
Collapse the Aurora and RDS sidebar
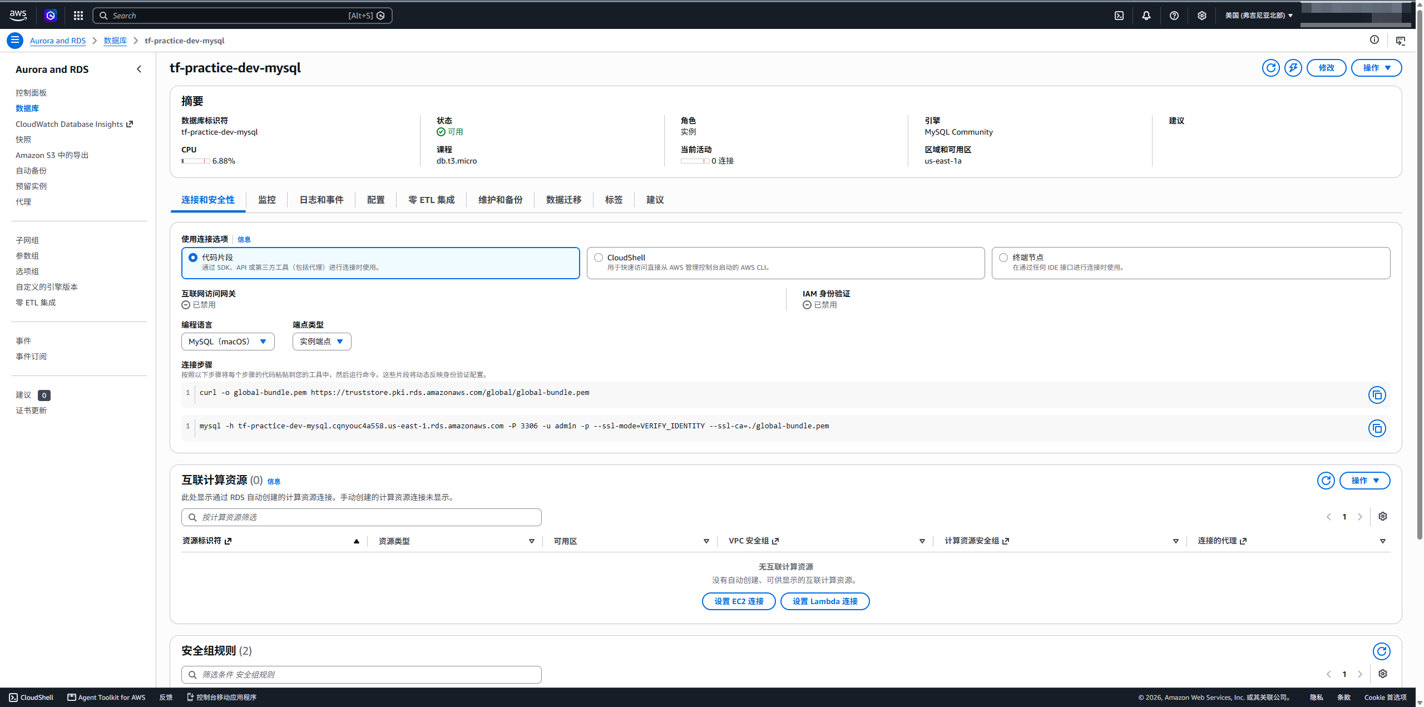click(x=139, y=69)
